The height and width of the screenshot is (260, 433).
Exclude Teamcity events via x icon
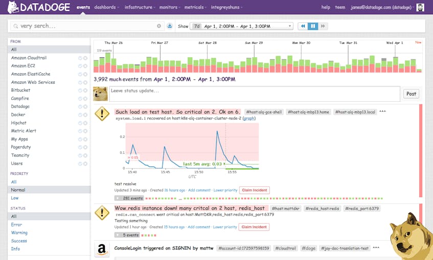pyautogui.click(x=85, y=156)
